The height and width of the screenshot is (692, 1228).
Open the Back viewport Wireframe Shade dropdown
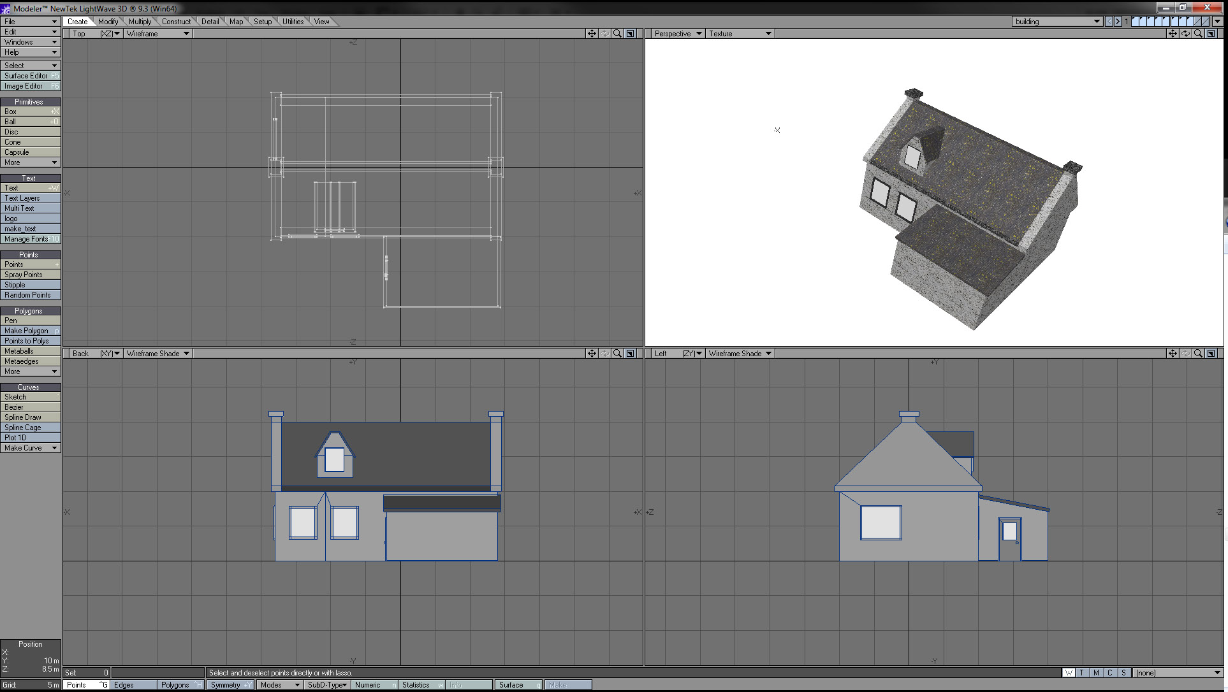[x=157, y=354]
